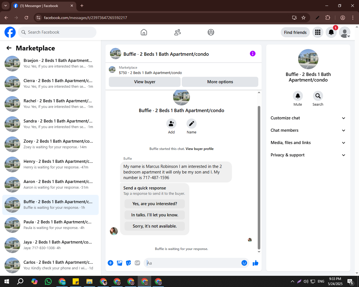
Task: Click the Add people icon in chat
Action: click(x=171, y=124)
